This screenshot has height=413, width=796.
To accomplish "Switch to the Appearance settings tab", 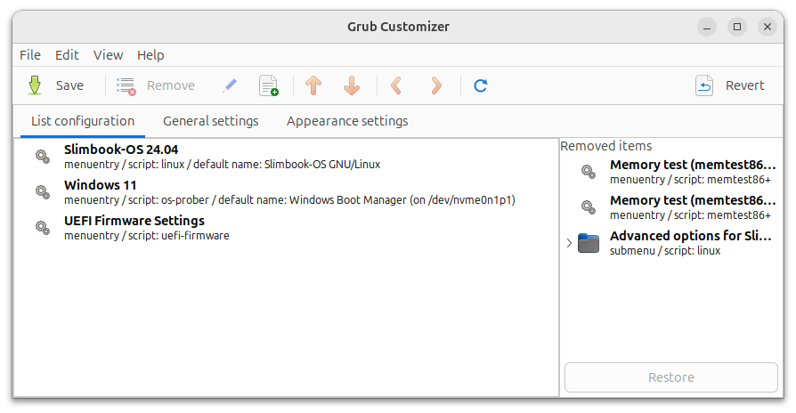I will pyautogui.click(x=347, y=121).
